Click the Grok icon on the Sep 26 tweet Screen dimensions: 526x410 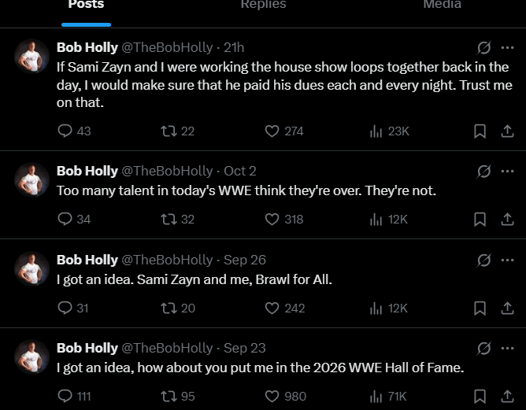(485, 260)
